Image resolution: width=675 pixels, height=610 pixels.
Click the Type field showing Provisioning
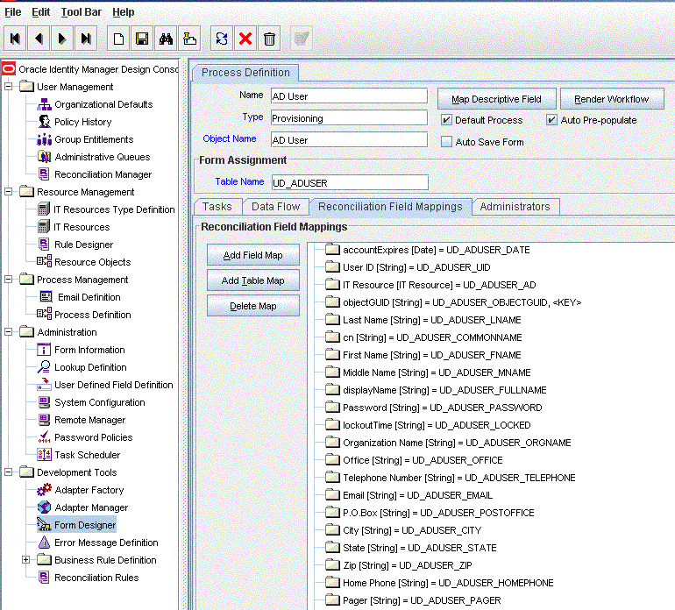349,118
